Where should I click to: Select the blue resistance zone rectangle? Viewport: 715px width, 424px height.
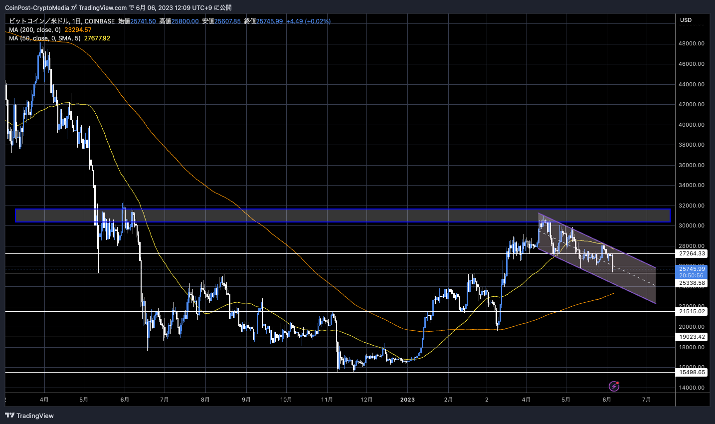tap(343, 215)
